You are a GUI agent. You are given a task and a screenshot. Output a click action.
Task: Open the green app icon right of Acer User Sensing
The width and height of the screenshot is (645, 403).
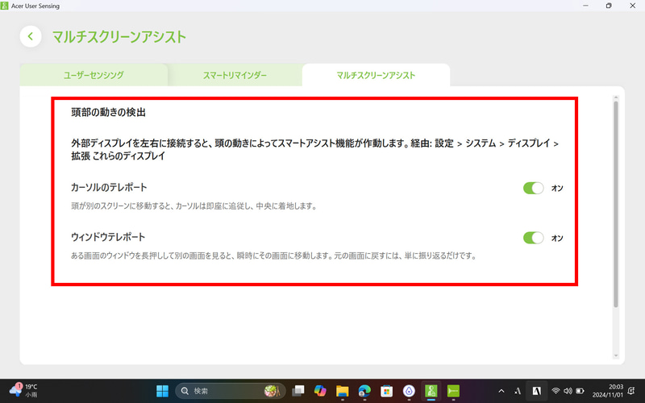click(453, 391)
